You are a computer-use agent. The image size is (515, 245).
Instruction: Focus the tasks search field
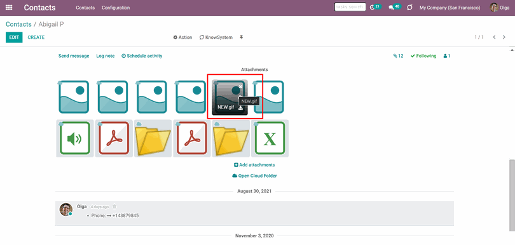click(x=350, y=7)
